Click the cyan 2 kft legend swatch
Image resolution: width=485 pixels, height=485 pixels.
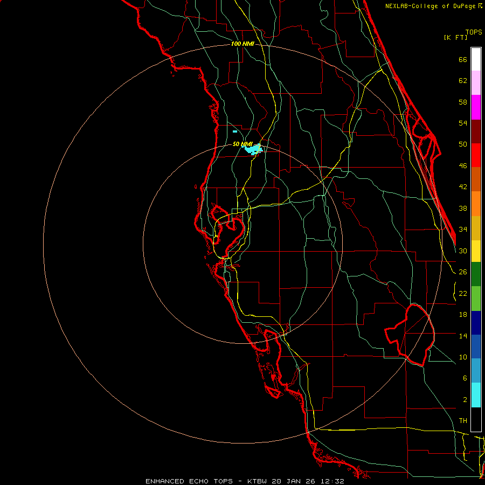476,395
